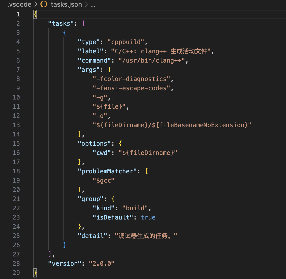The height and width of the screenshot is (279, 286).
Task: Click the "cppbuild" value
Action: [x=126, y=42]
